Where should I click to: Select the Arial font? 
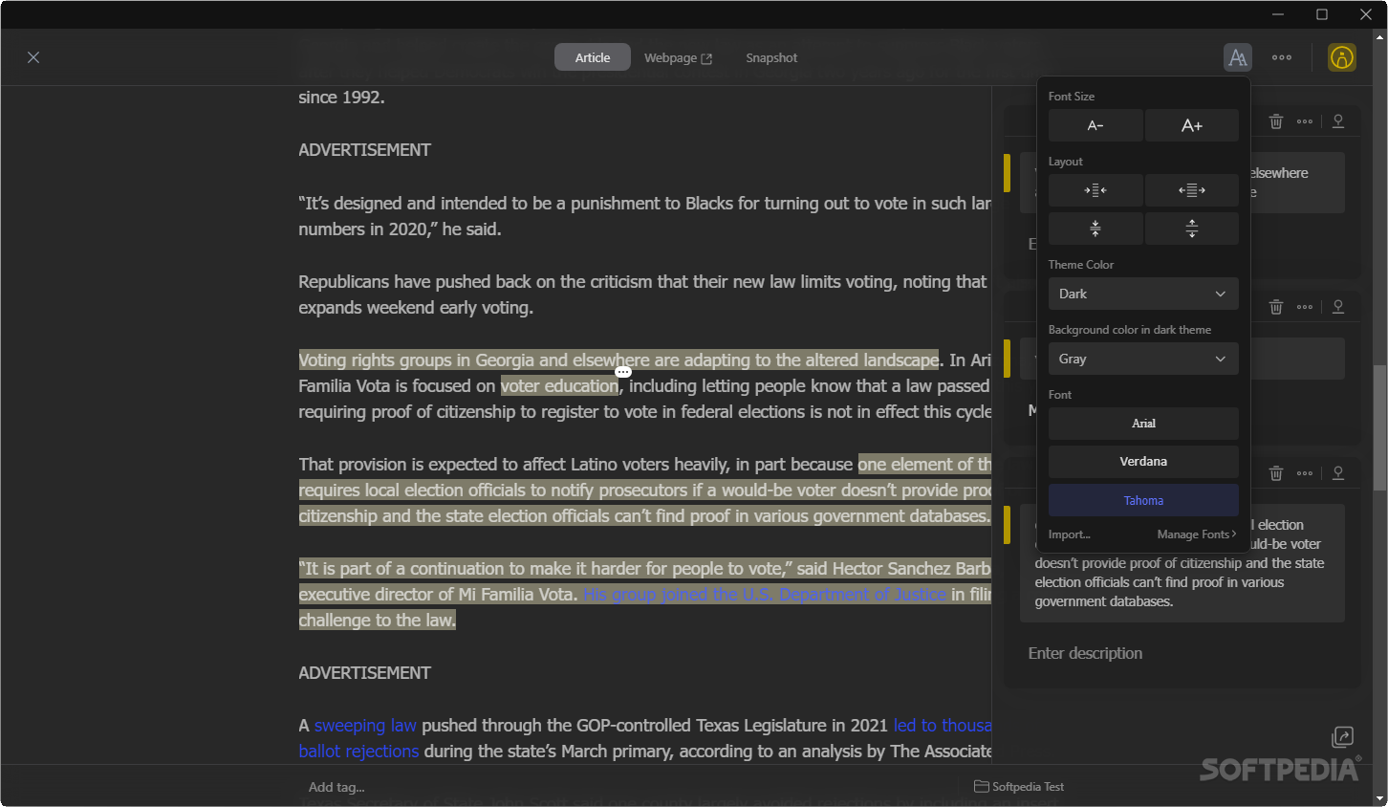click(1143, 424)
